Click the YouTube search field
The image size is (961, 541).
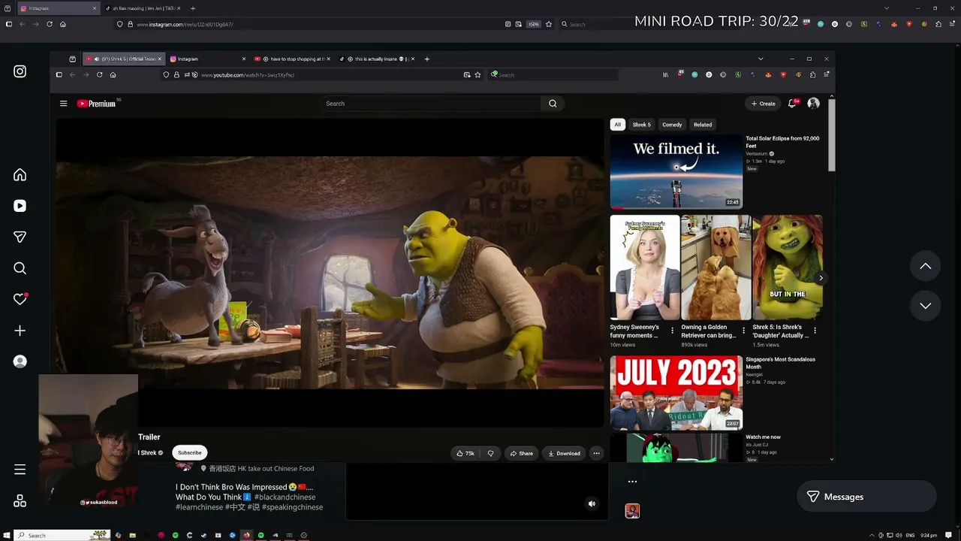pos(431,104)
